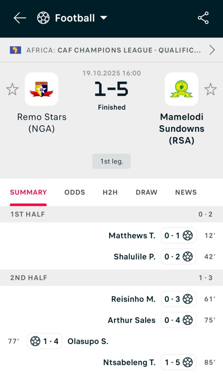
Task: Open the CAF Champions League qualification link
Action: click(x=113, y=50)
